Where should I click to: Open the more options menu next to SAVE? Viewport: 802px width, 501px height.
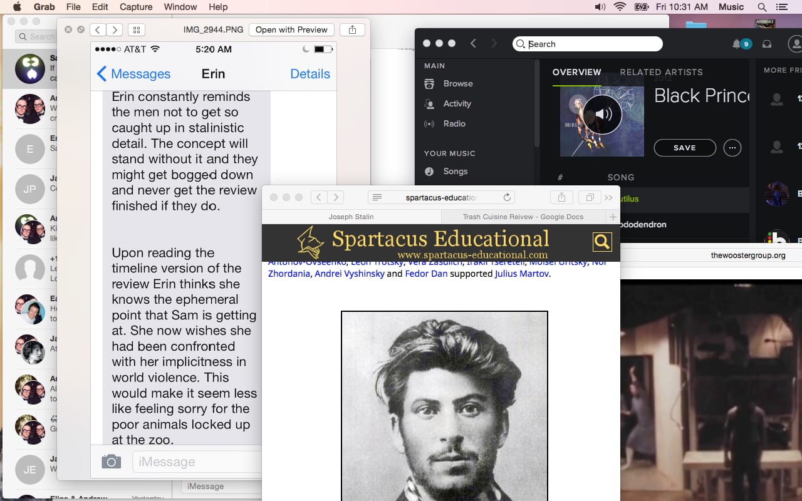(x=732, y=148)
